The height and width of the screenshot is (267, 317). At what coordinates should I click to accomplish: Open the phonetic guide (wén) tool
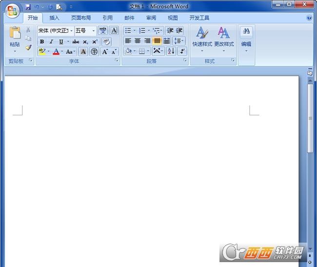(103, 31)
